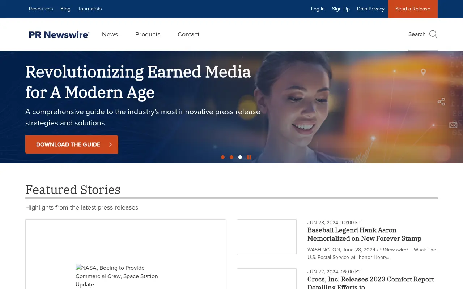The image size is (463, 289).
Task: Click the Send a Release button
Action: [x=413, y=9]
